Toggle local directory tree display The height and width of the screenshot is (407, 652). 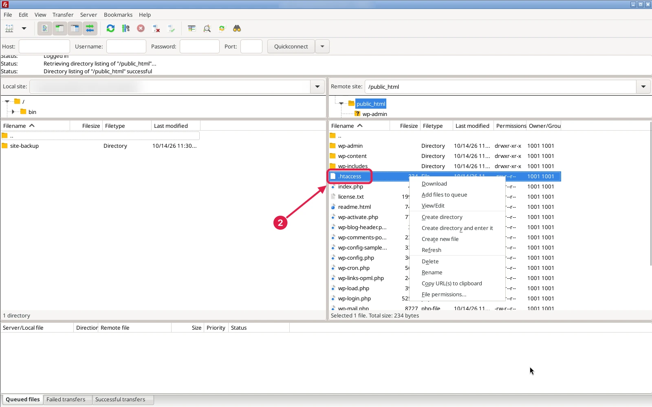(60, 28)
